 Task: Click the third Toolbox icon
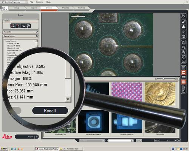23,26
